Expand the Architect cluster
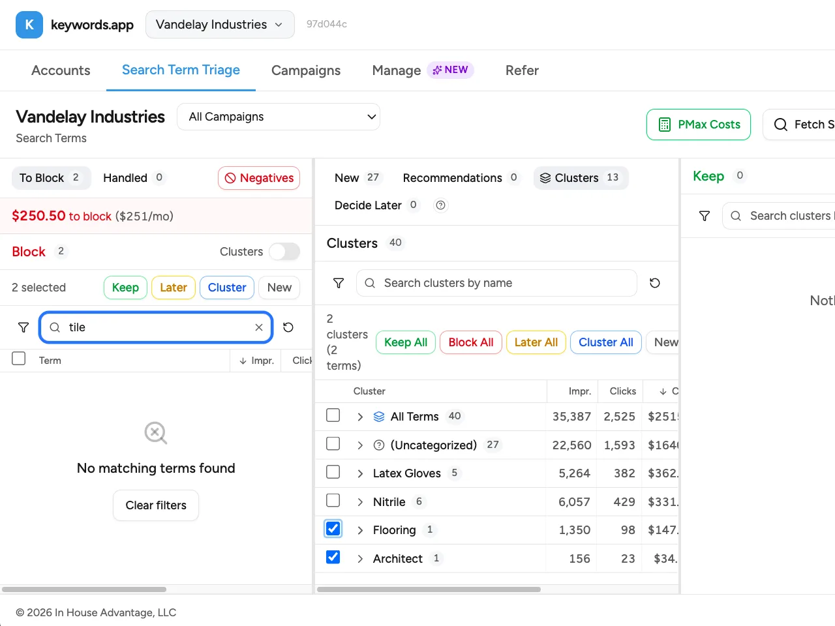835x626 pixels. (x=360, y=559)
